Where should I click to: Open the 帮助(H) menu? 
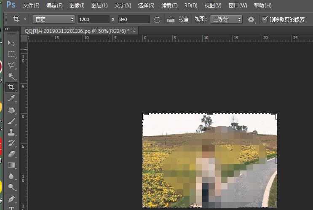click(x=262, y=5)
